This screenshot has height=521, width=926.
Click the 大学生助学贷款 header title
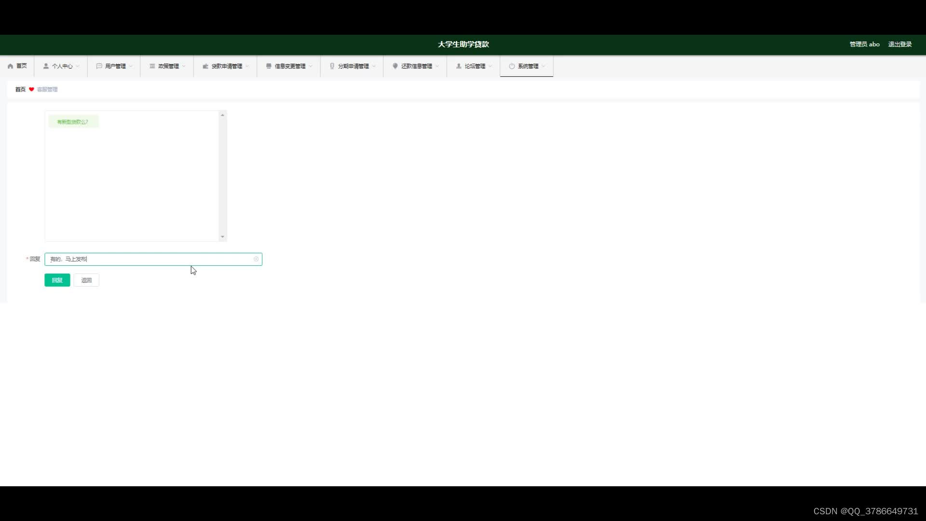(x=463, y=44)
